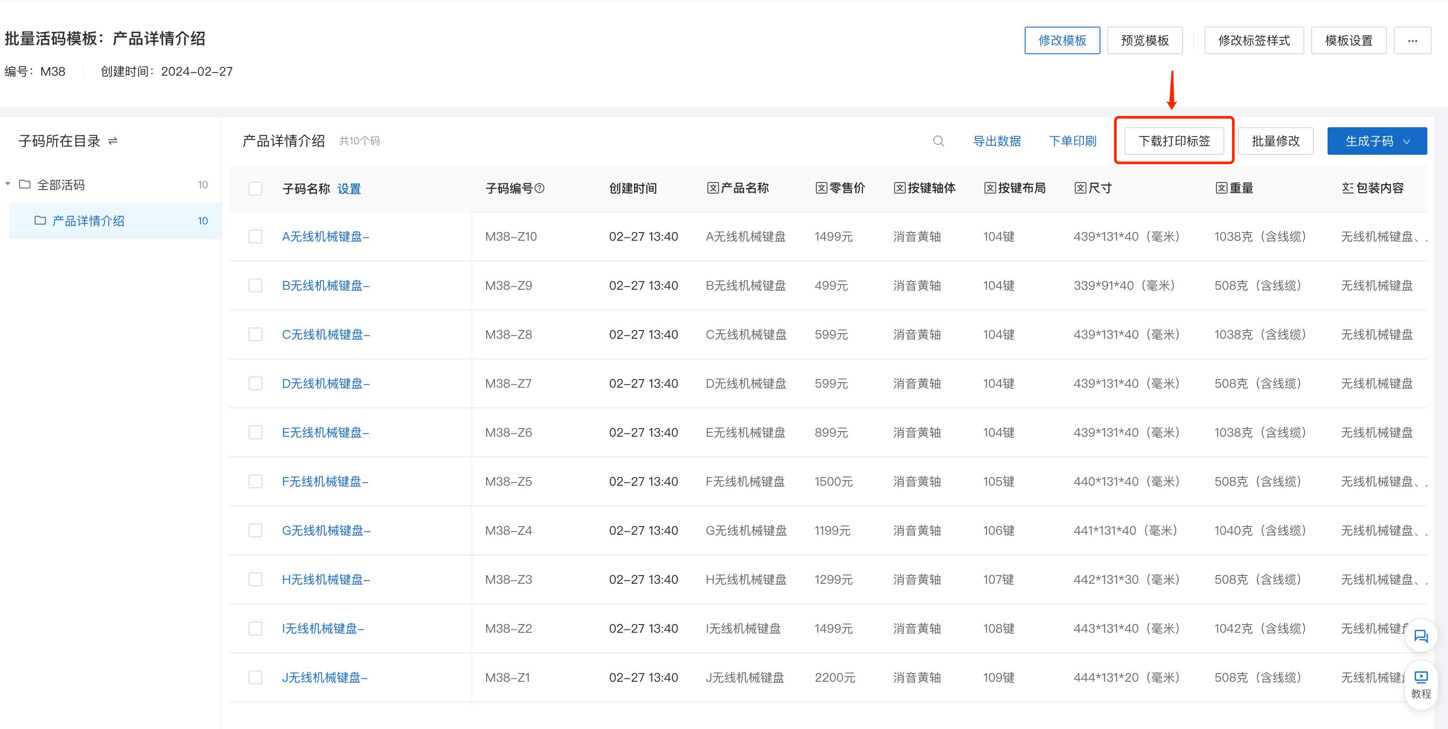The image size is (1448, 729).
Task: Click the 产品详情介绍 folder icon in sidebar
Action: (x=40, y=220)
